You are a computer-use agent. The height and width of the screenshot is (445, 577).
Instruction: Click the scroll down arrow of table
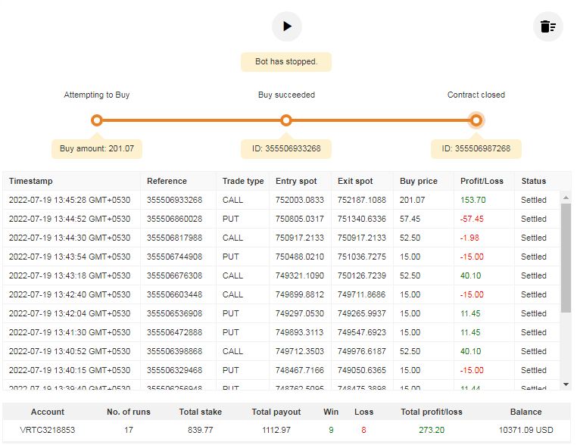click(566, 384)
